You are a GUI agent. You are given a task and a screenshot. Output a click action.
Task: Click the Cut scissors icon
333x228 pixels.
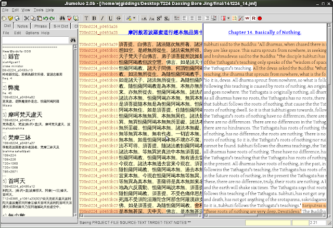pos(27,18)
